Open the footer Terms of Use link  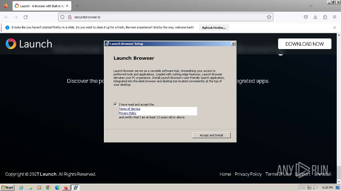click(x=278, y=174)
